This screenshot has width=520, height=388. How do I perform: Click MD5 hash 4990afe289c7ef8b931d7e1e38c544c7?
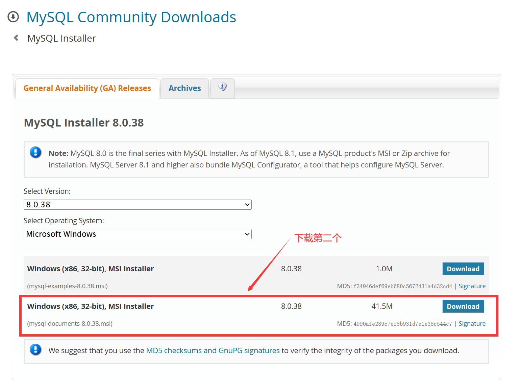403,324
